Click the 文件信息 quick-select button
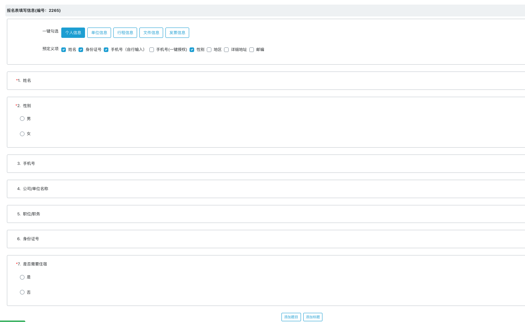Screen dimensions: 525x322 [151, 33]
